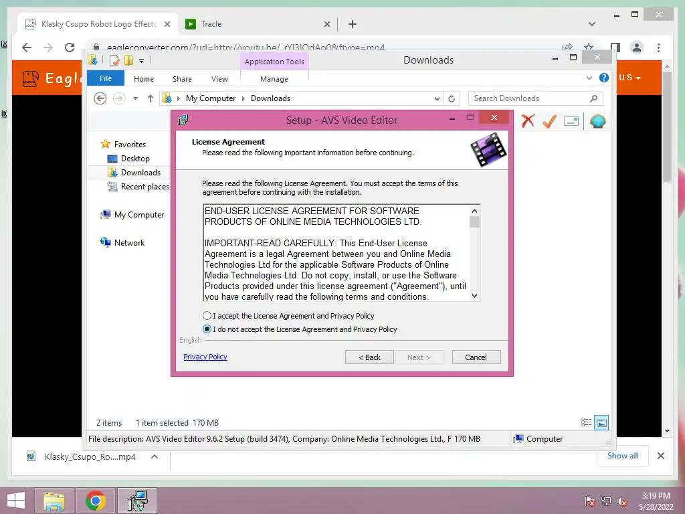The width and height of the screenshot is (685, 514).
Task: Click the AVS Video Editor filmstrip logo
Action: (488, 150)
